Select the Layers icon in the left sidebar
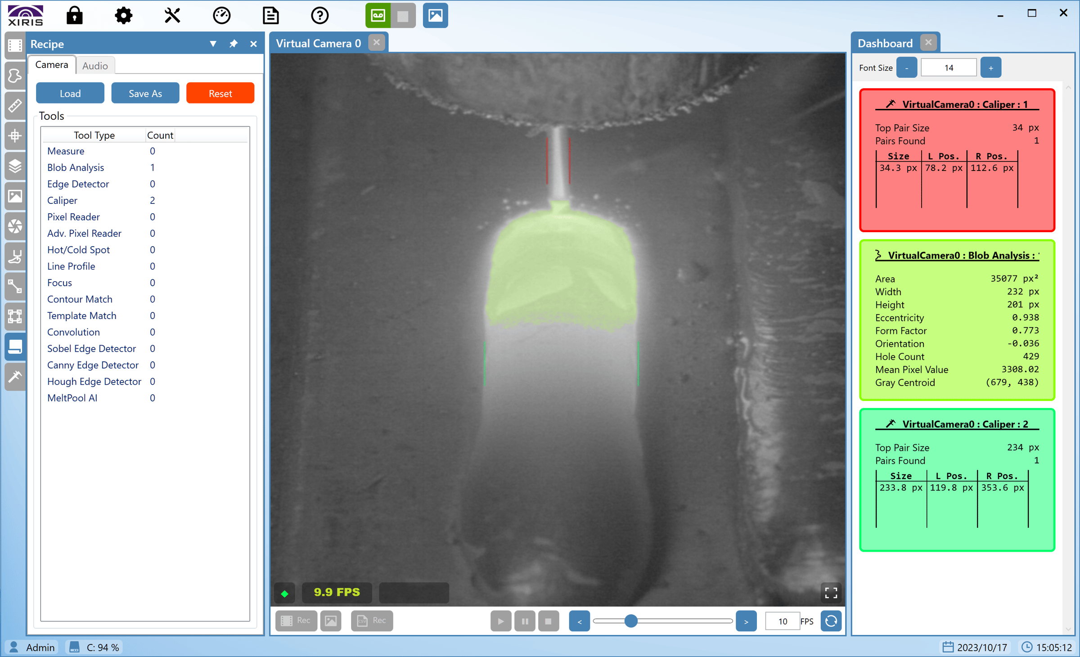The width and height of the screenshot is (1080, 657). 15,166
